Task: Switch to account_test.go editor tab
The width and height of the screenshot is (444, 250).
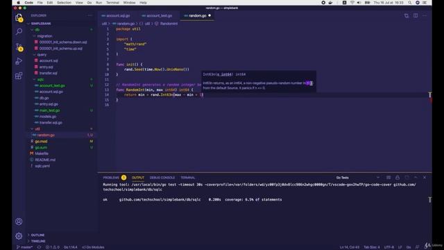Action: pyautogui.click(x=157, y=15)
